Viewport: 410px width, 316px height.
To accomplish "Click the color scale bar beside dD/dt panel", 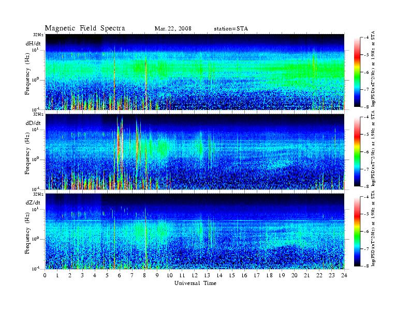I will [357, 152].
